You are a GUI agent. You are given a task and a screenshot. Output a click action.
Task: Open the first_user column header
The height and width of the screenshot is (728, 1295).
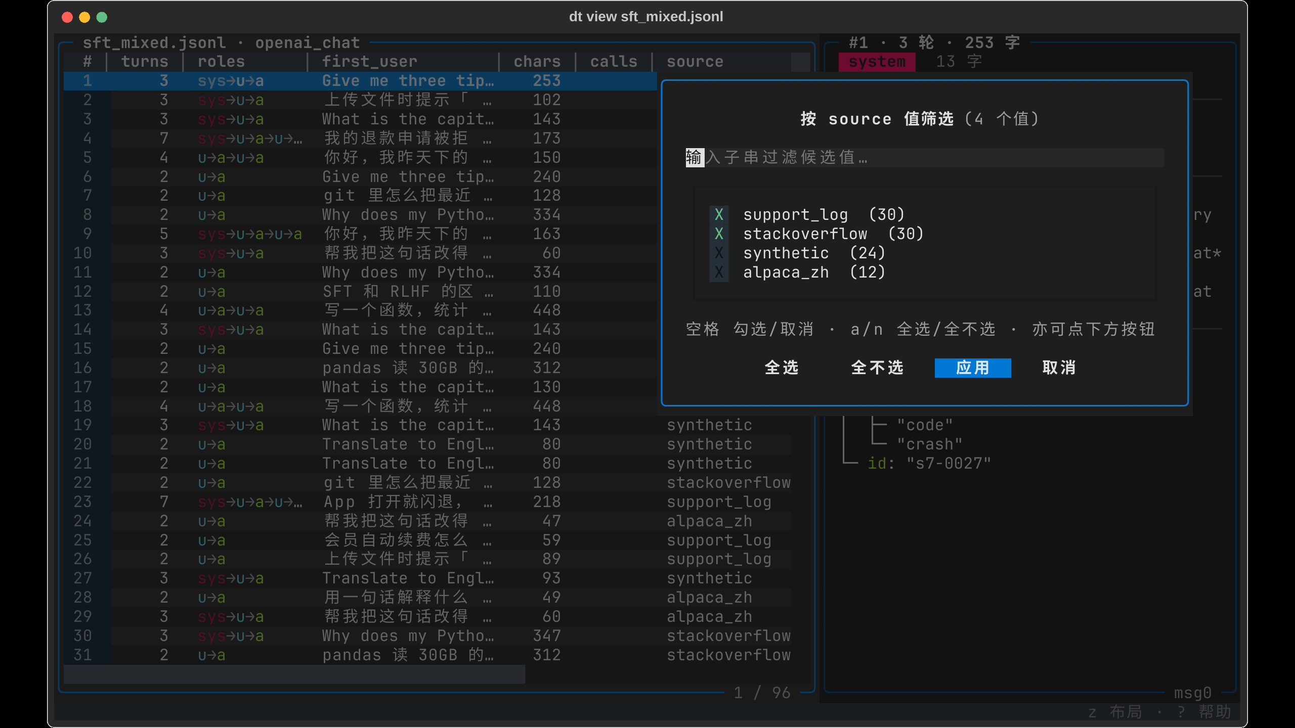coord(369,62)
